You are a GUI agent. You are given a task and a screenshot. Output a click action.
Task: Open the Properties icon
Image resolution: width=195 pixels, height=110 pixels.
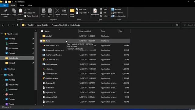point(95,11)
